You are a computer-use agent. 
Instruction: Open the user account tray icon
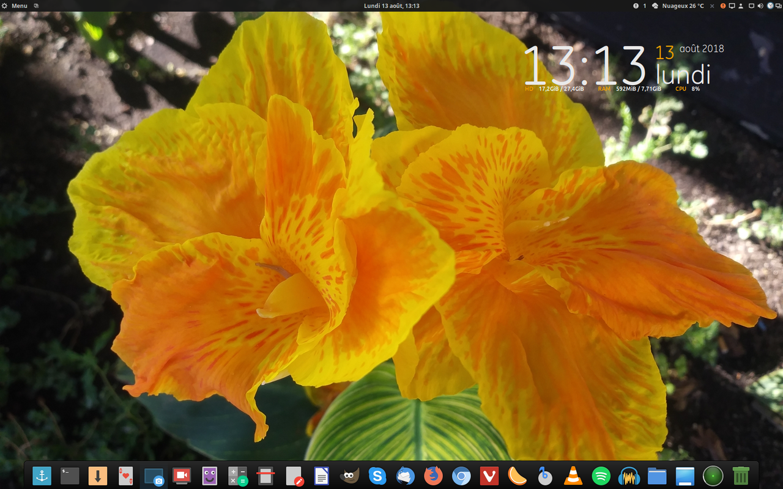point(741,6)
